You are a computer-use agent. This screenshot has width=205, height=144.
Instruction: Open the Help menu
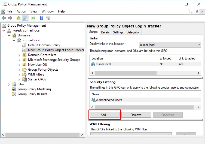click(x=61, y=11)
